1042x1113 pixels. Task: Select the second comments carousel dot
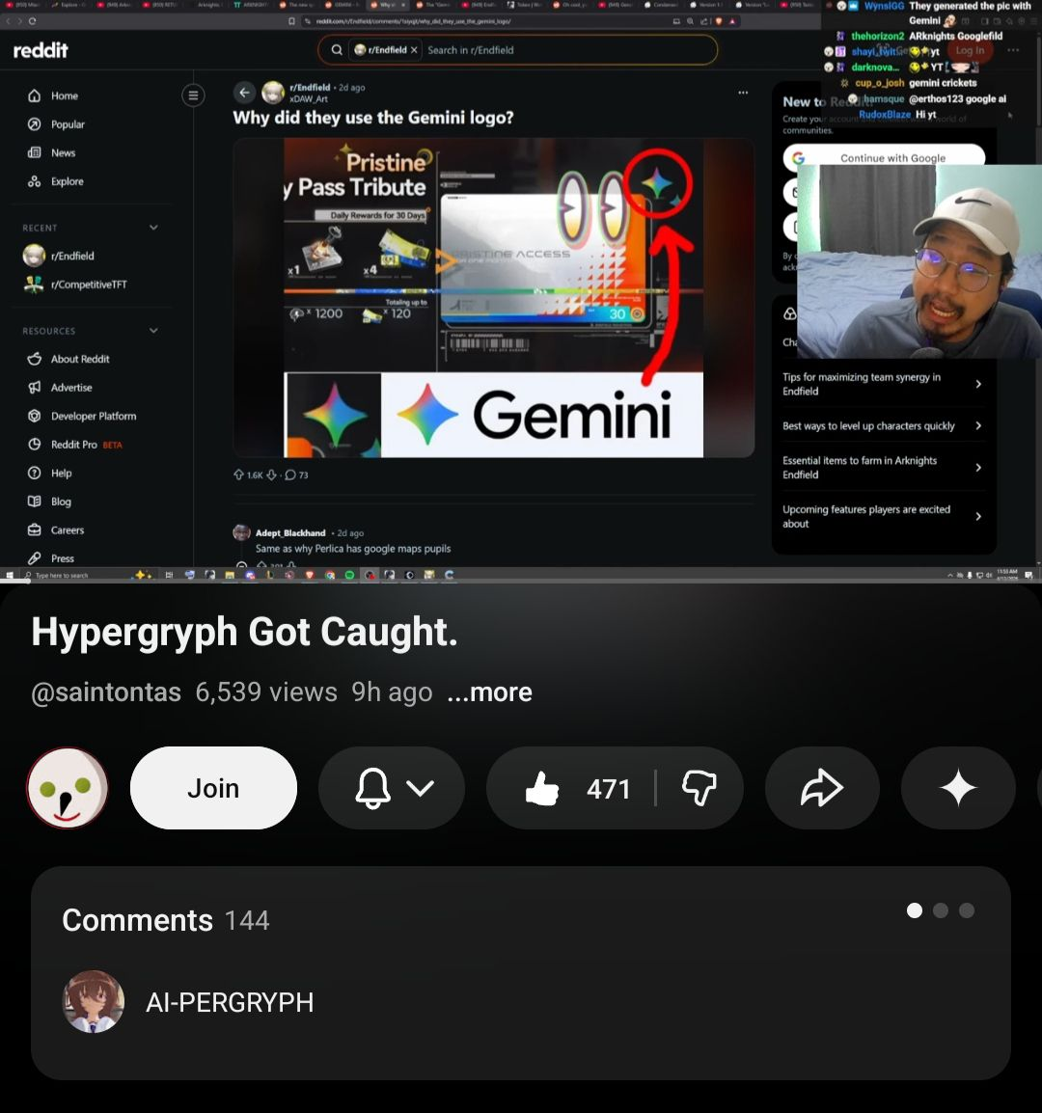pyautogui.click(x=941, y=910)
